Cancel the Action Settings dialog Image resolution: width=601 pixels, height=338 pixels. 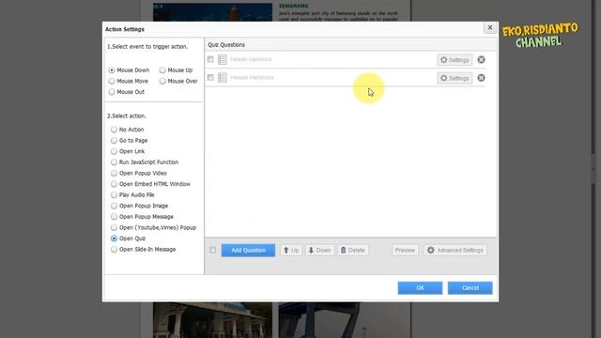click(x=470, y=288)
